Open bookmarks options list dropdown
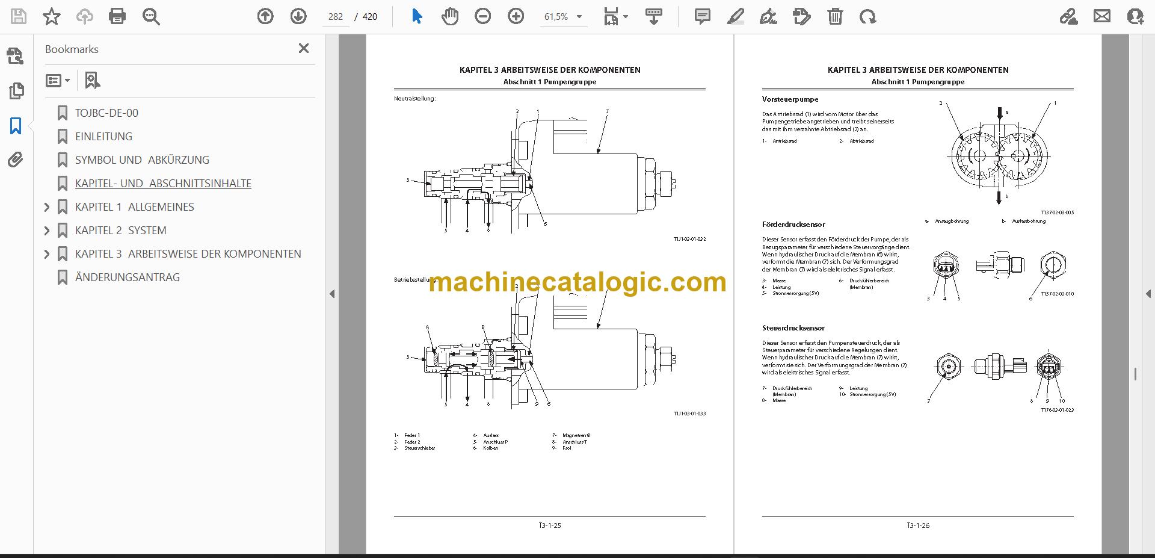1155x558 pixels. point(58,80)
